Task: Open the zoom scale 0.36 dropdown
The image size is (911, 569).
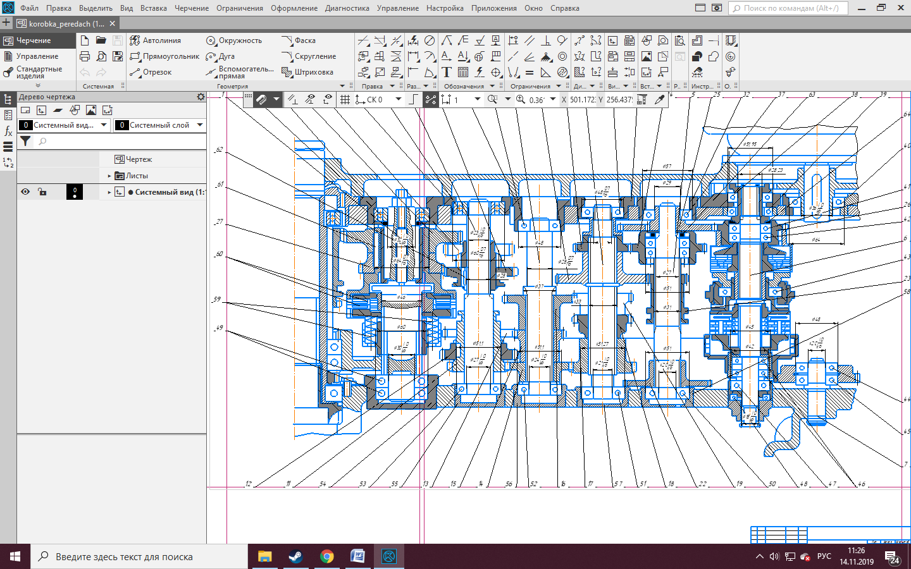Action: [x=553, y=99]
